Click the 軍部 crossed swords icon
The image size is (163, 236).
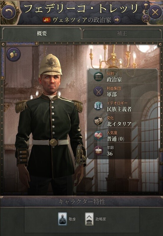point(98,91)
